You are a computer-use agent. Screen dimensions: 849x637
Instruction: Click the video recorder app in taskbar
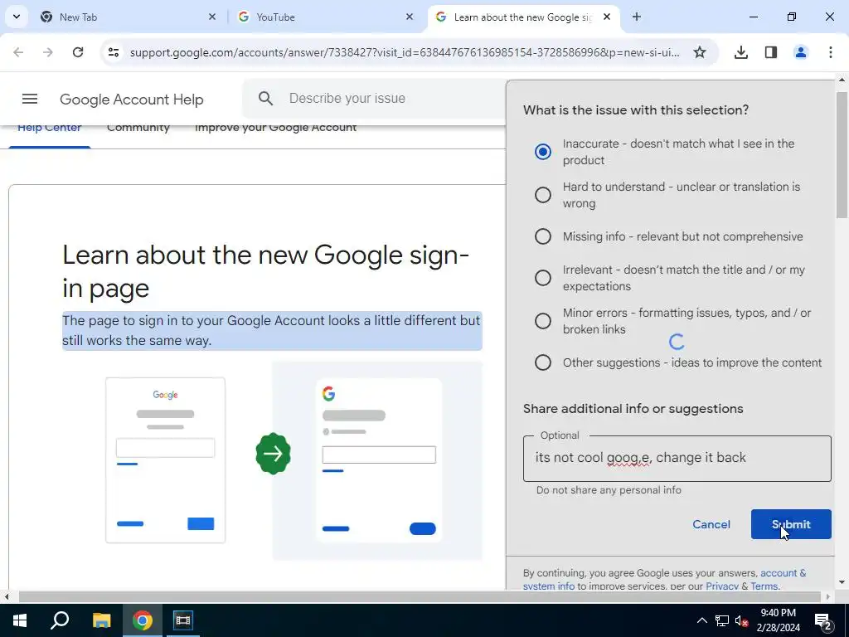point(182,620)
